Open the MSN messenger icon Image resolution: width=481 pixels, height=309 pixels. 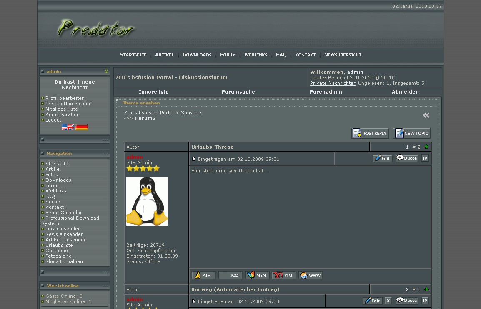pyautogui.click(x=257, y=276)
